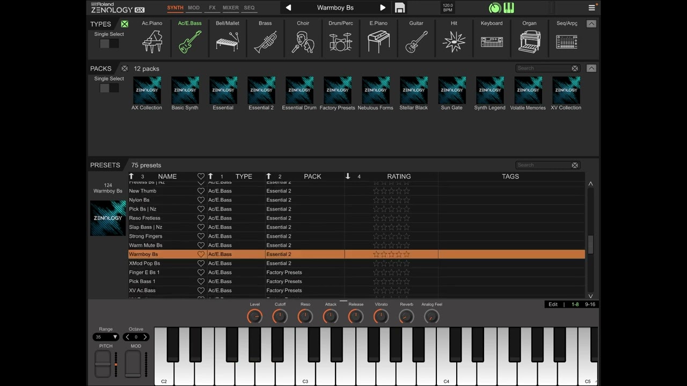687x386 pixels.
Task: Select the Organ type icon
Action: click(x=529, y=41)
